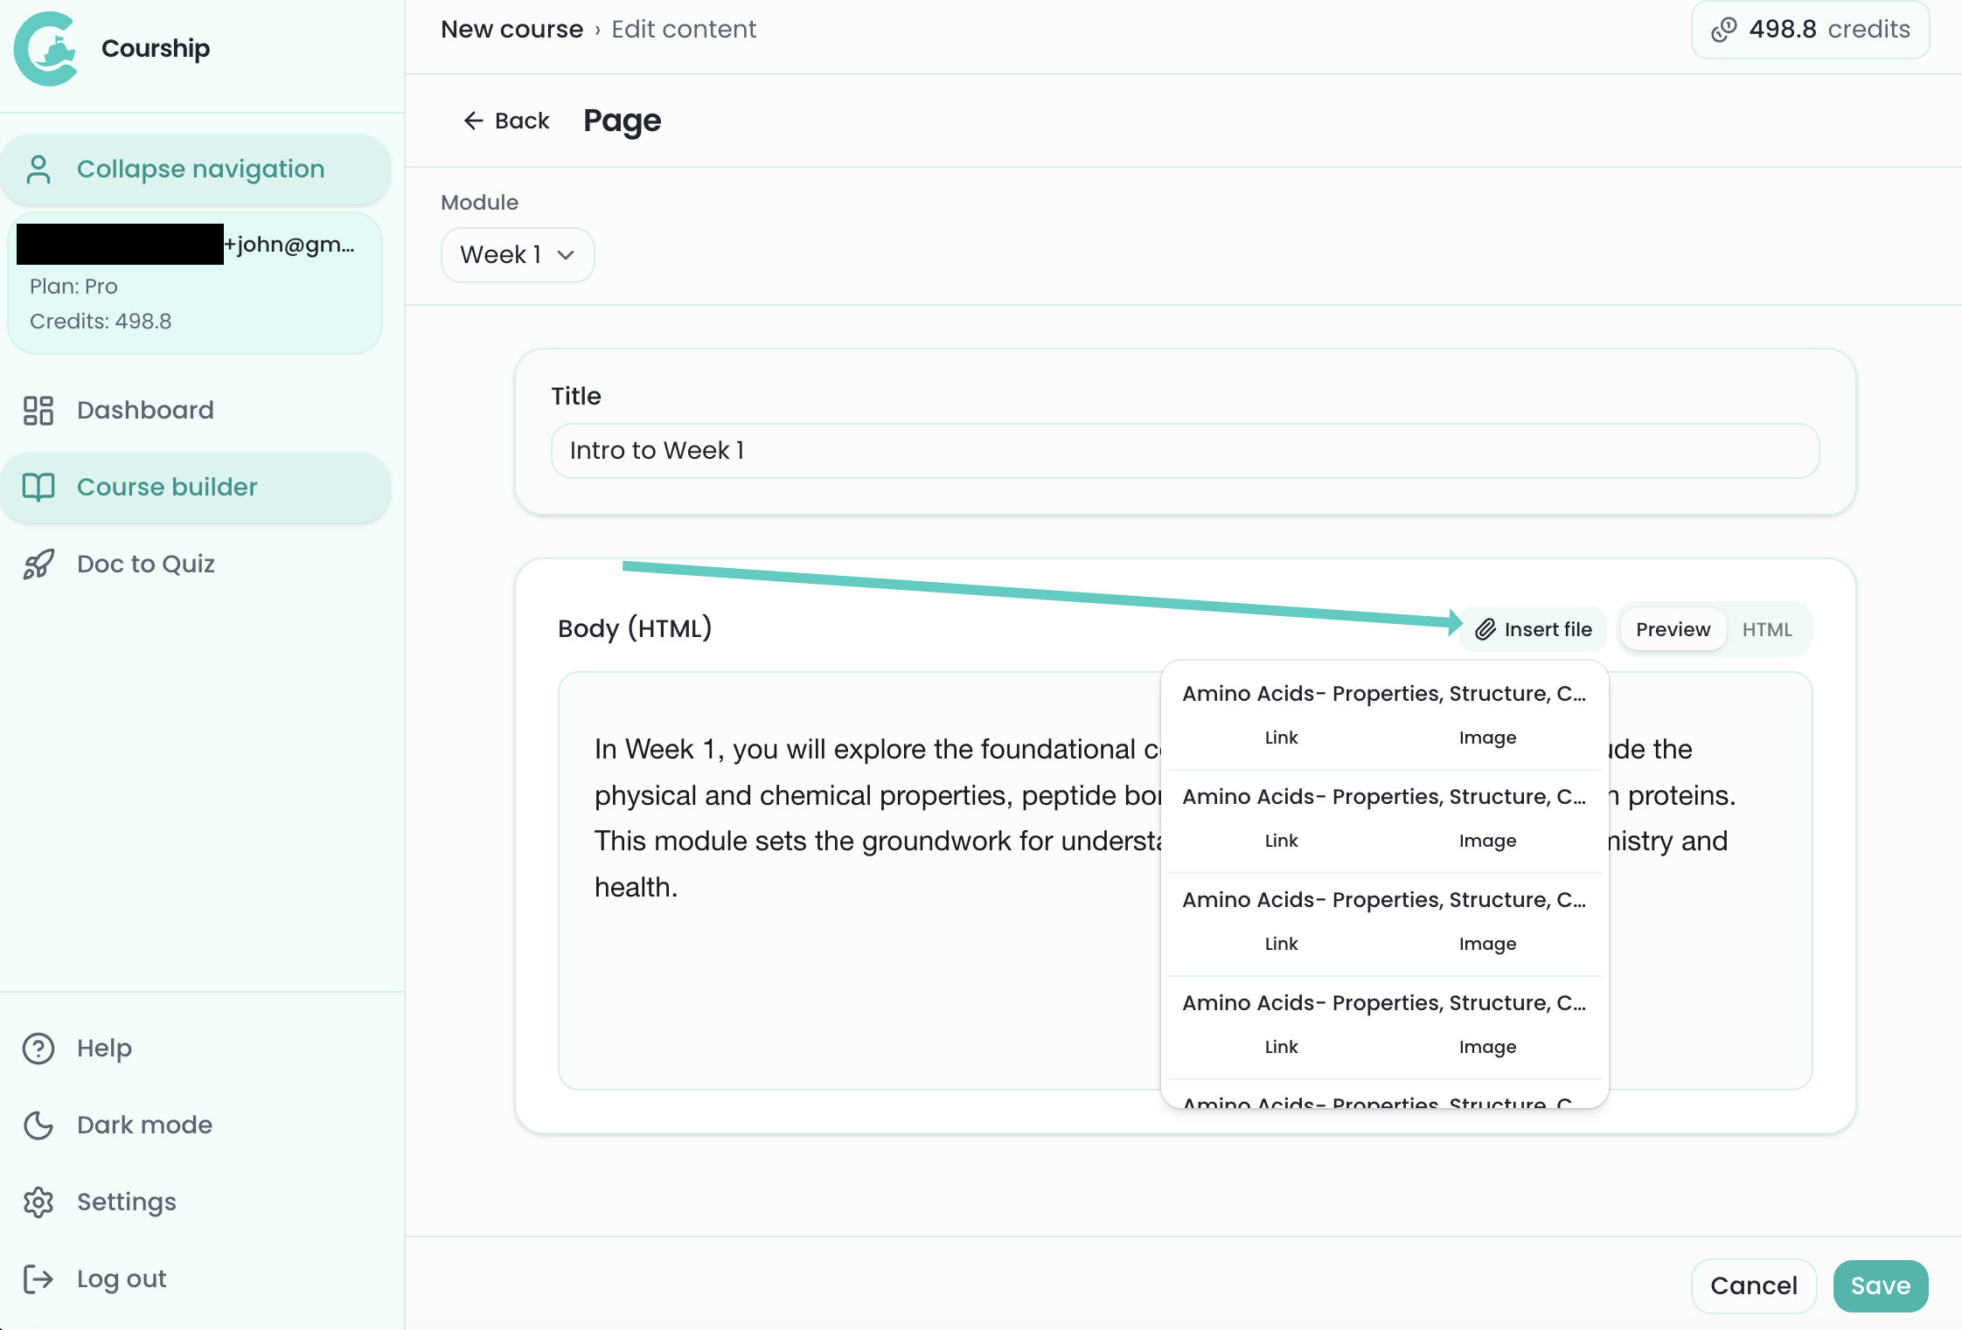Click third Amino Acids file name
This screenshot has height=1330, width=1962.
pos(1384,900)
